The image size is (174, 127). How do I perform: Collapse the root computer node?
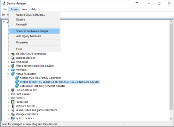click(x=4, y=22)
